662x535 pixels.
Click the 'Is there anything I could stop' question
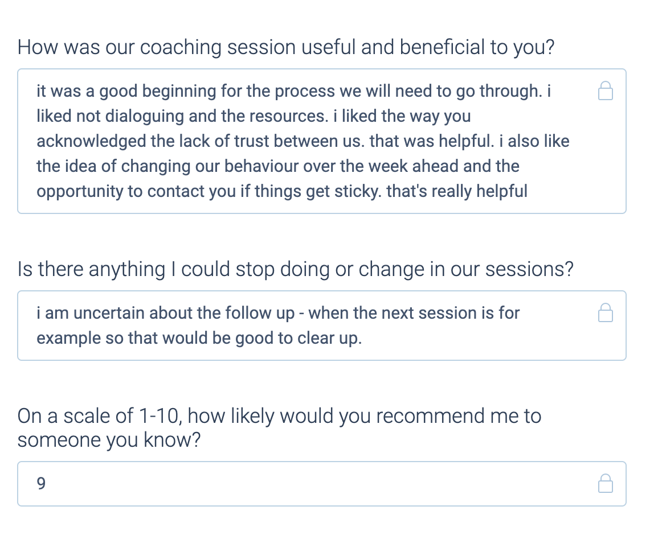click(295, 269)
